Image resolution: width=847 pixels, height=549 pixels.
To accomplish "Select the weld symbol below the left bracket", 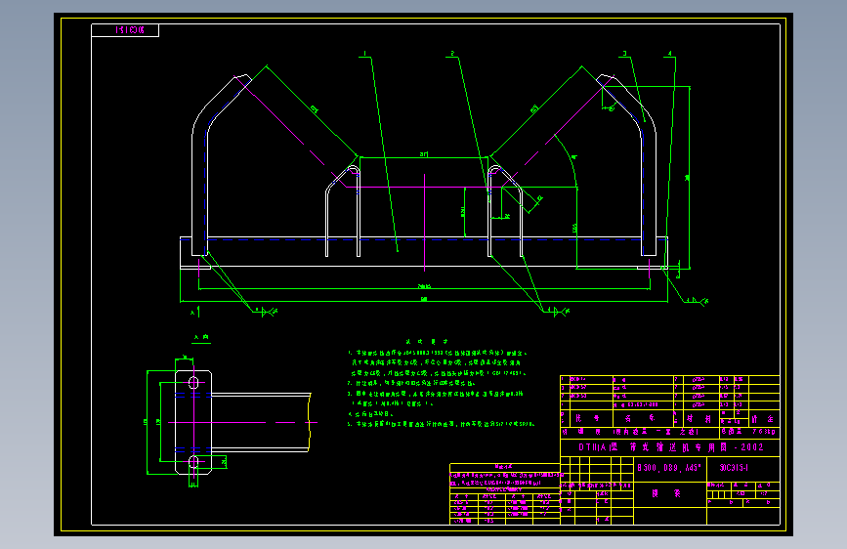I will (265, 312).
